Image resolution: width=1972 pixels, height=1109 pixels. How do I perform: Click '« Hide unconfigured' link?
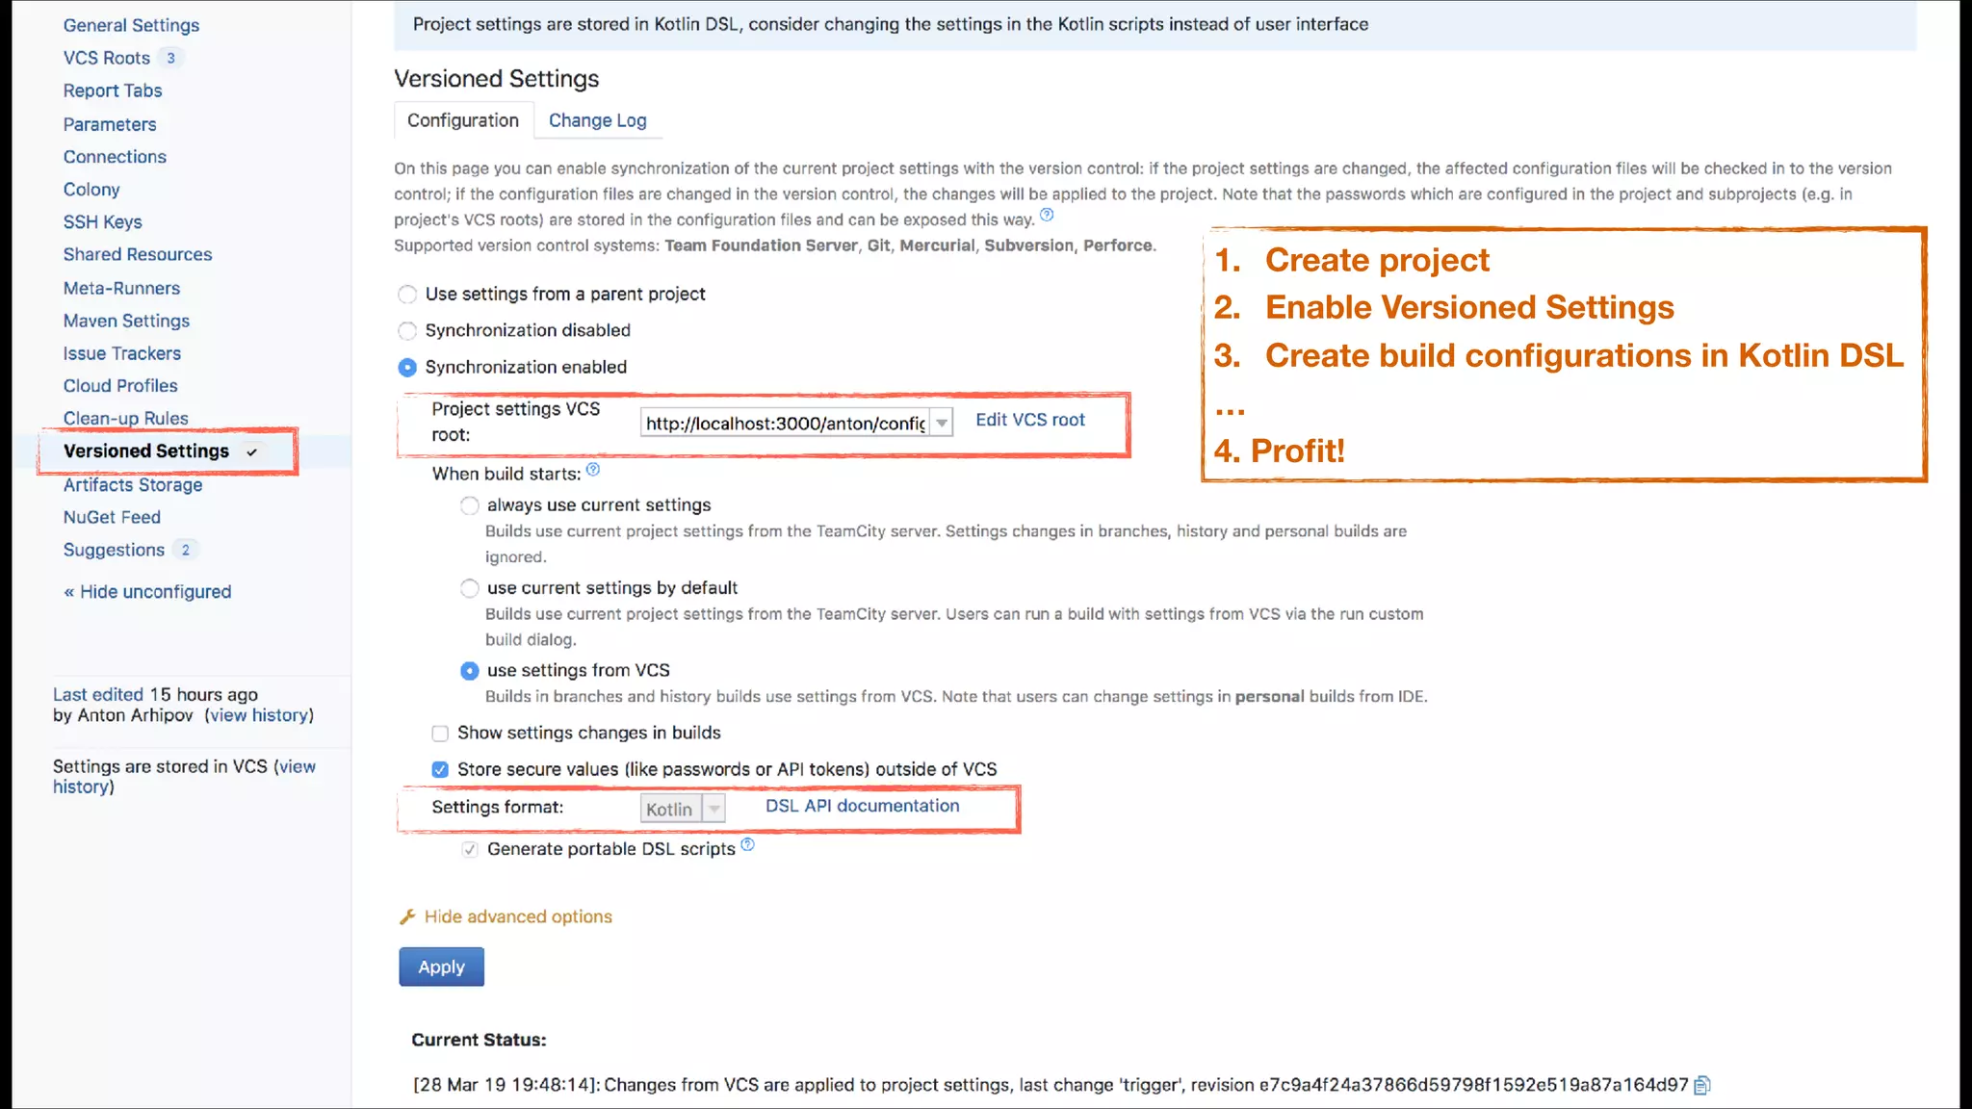(147, 592)
